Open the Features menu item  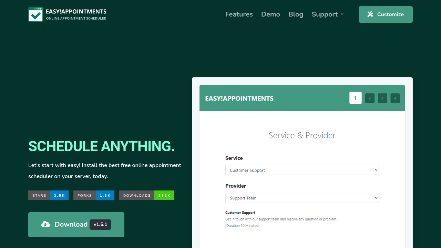coord(239,14)
